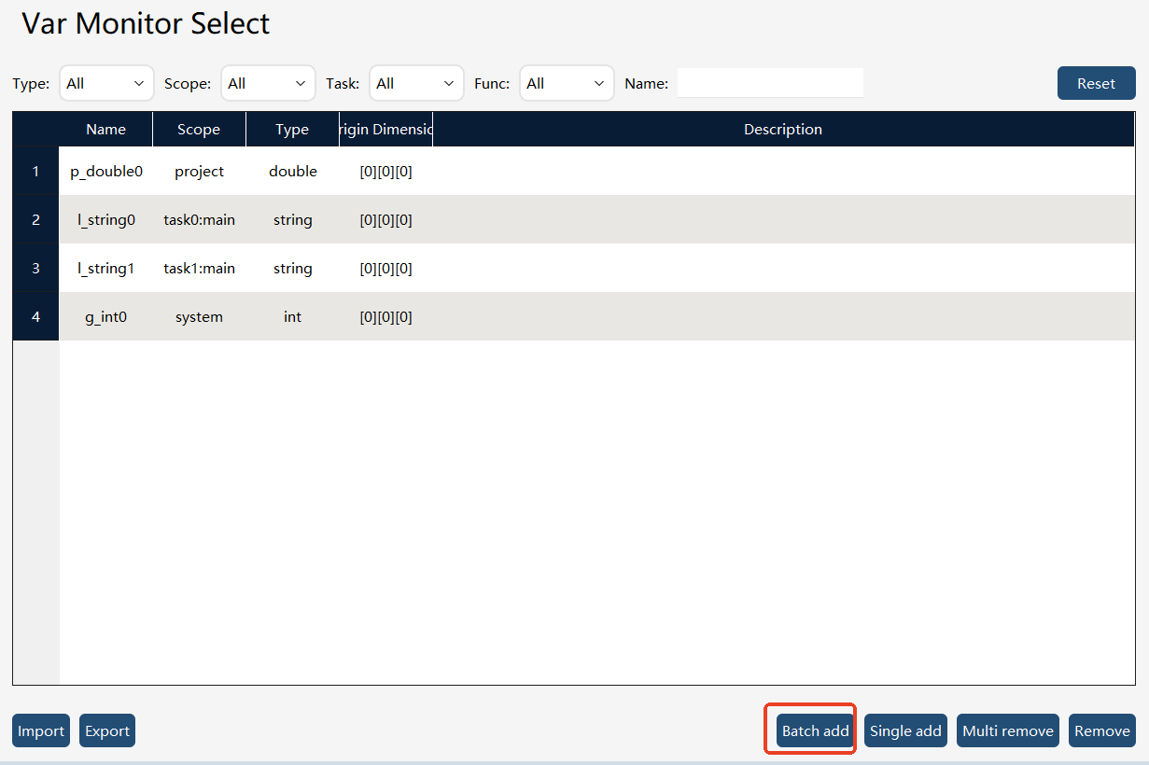Screen dimensions: 1149x765
Task: Select row number 4 header
Action: (x=36, y=316)
